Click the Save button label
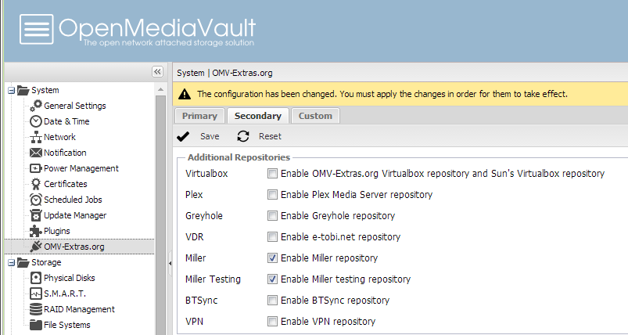Viewport: 628px width, 335px height. (x=210, y=136)
